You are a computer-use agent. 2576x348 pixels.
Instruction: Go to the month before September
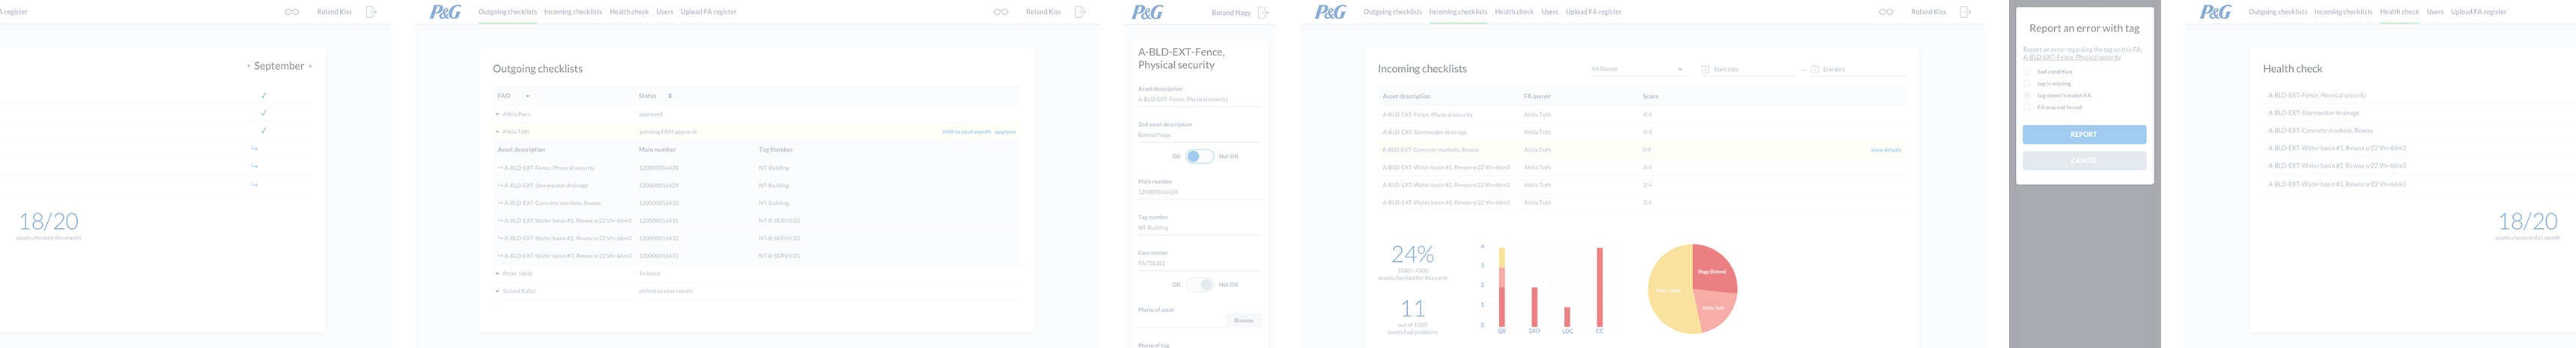point(249,66)
